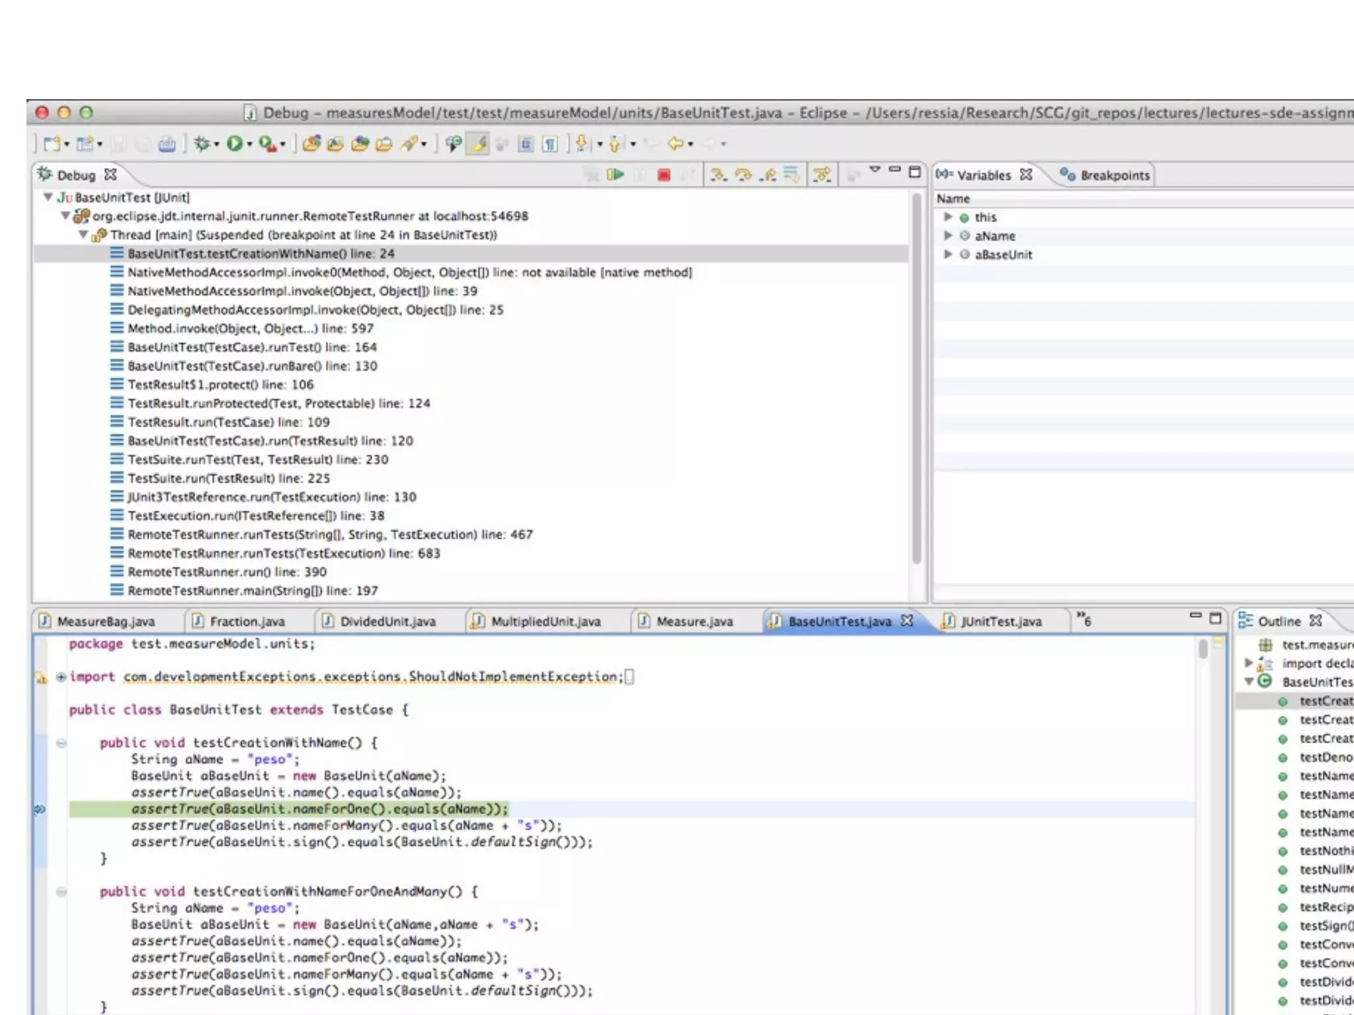Click the Step Over icon

743,174
